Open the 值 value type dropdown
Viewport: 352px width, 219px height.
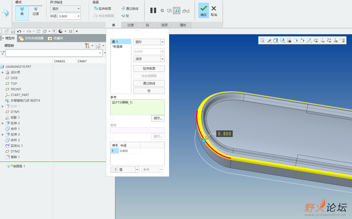[x=128, y=170]
